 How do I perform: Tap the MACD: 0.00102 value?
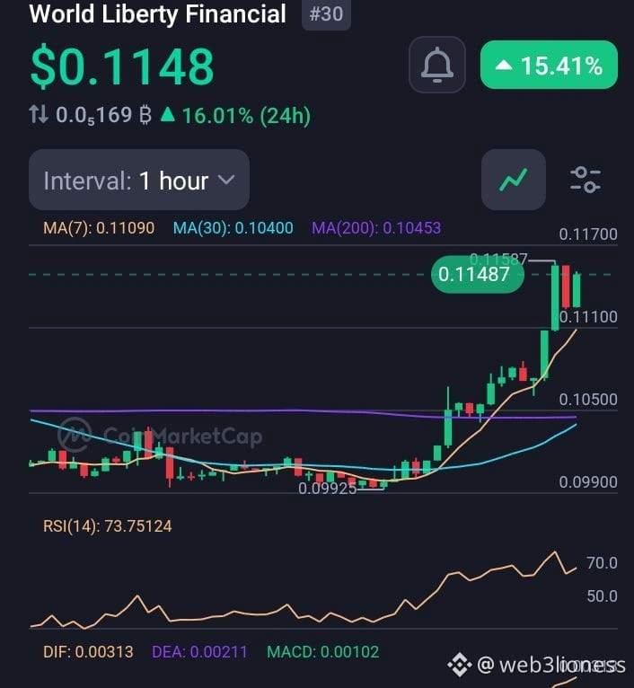323,652
